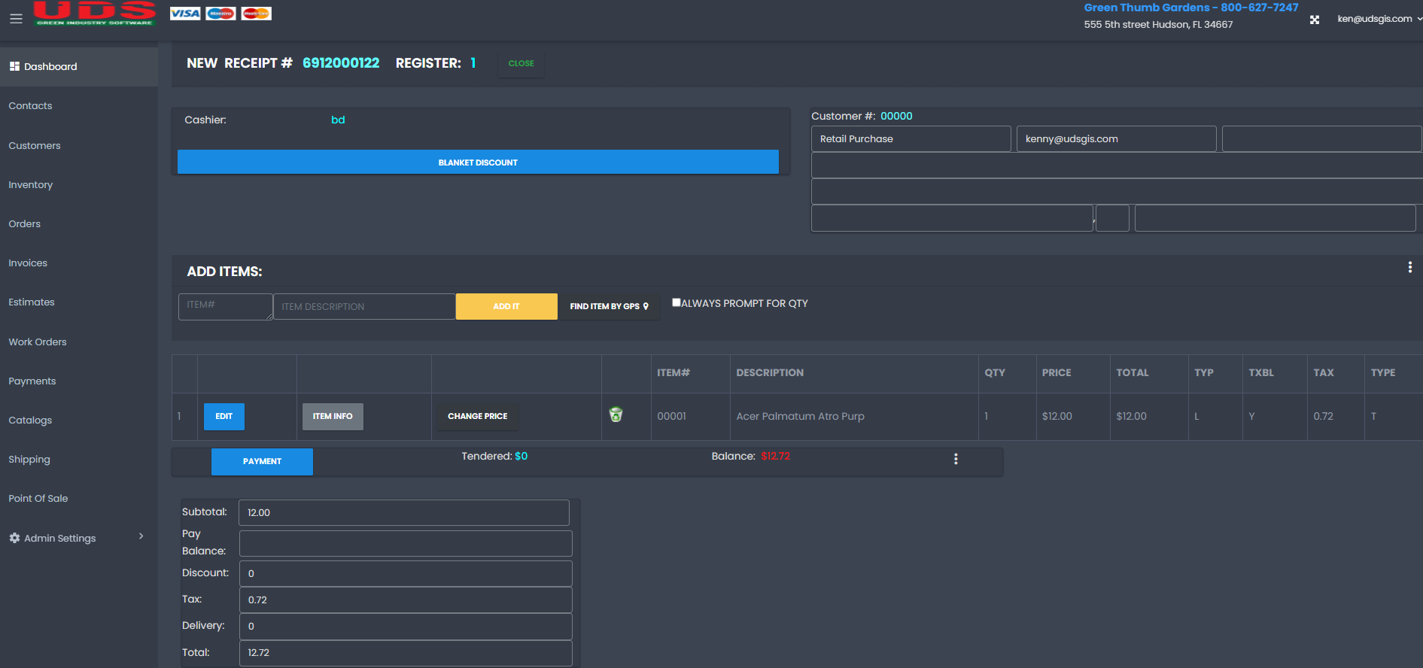Toggle fullscreen with the expand icon
This screenshot has width=1423, height=668.
click(x=1315, y=20)
